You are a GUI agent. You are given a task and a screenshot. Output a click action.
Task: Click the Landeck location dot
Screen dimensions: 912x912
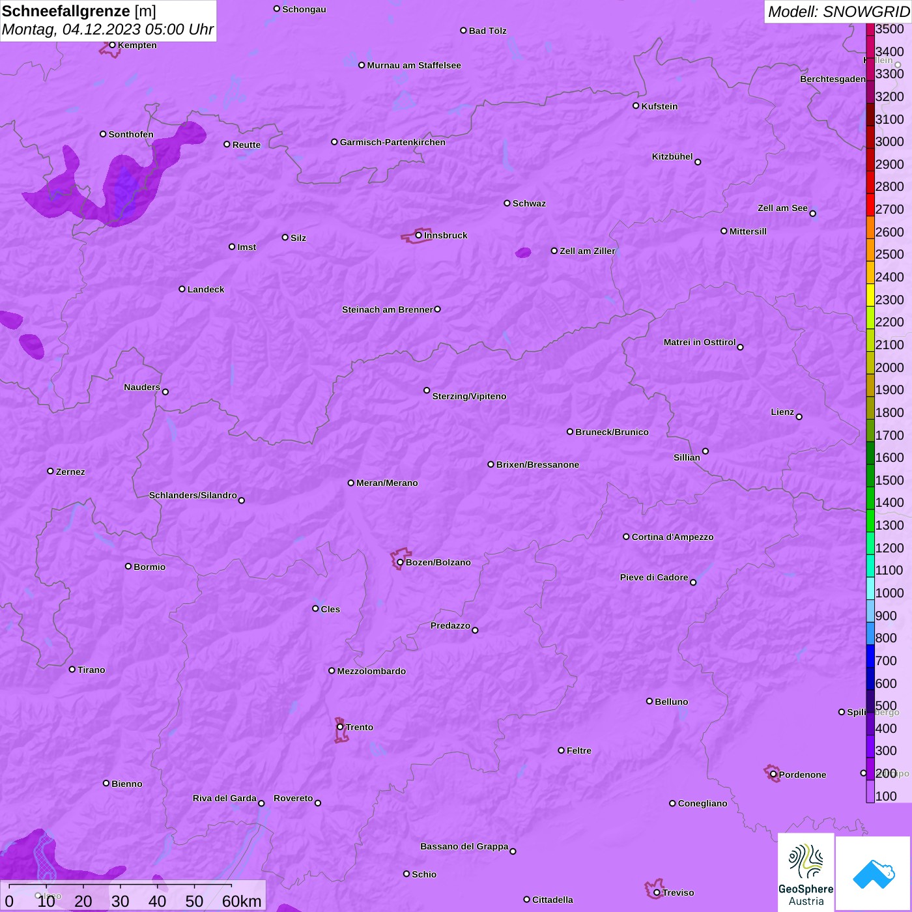(x=182, y=289)
